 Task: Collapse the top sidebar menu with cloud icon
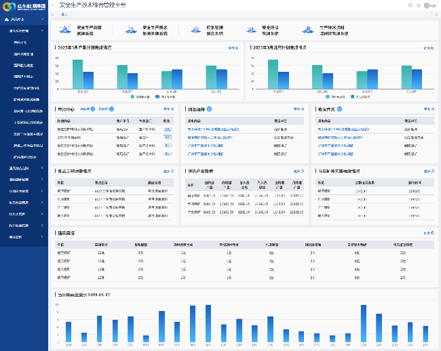click(24, 19)
